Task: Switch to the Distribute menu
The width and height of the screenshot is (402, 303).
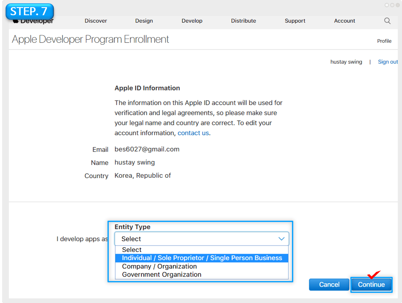Action: [x=243, y=21]
